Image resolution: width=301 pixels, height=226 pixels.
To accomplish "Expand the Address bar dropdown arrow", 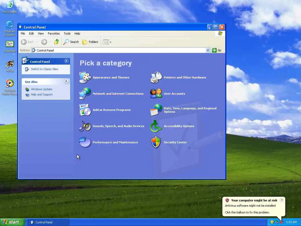I will [x=208, y=50].
